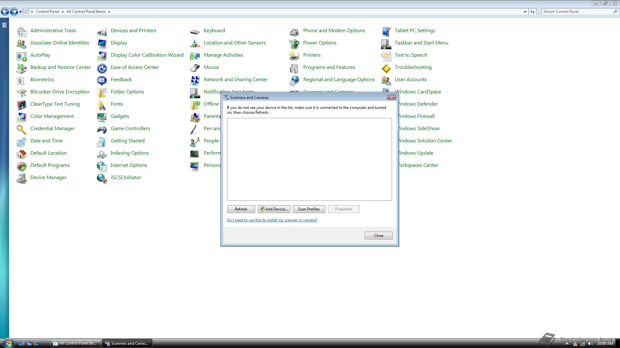Click the Device Manager icon
Viewport: 620px width, 348px height.
pos(22,178)
